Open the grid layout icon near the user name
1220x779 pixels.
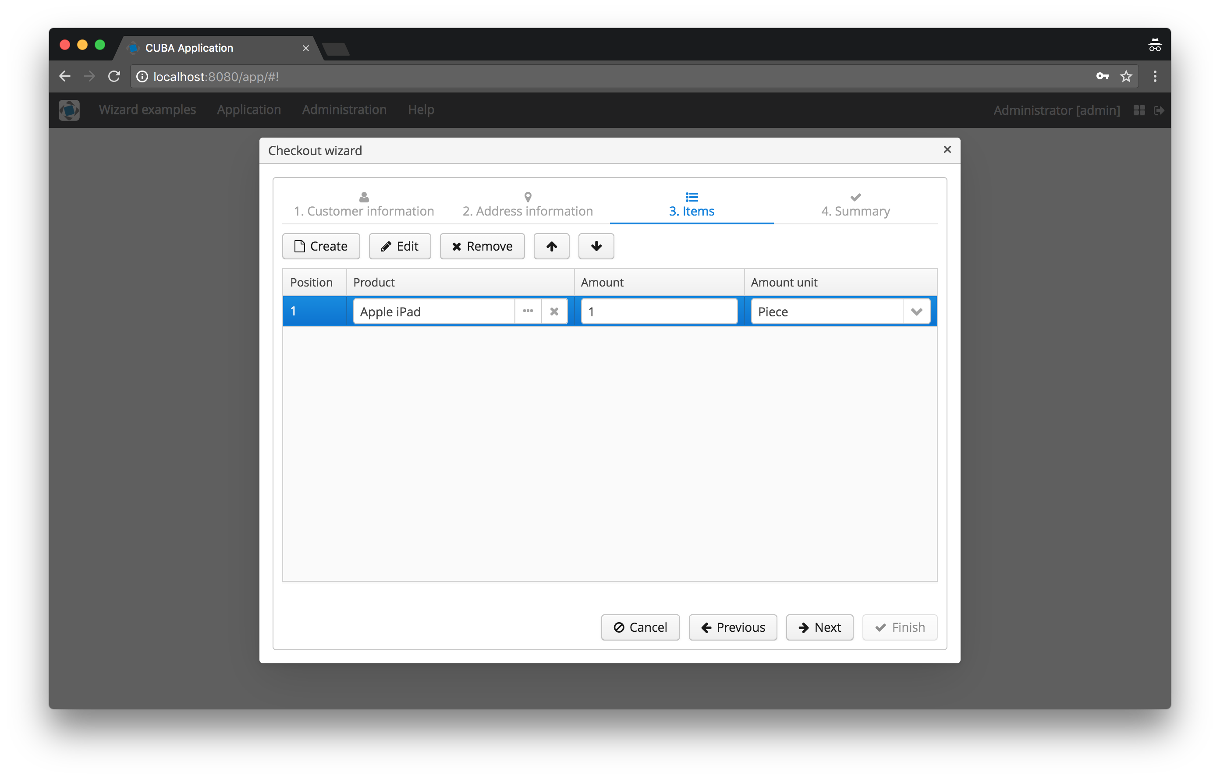click(1139, 110)
